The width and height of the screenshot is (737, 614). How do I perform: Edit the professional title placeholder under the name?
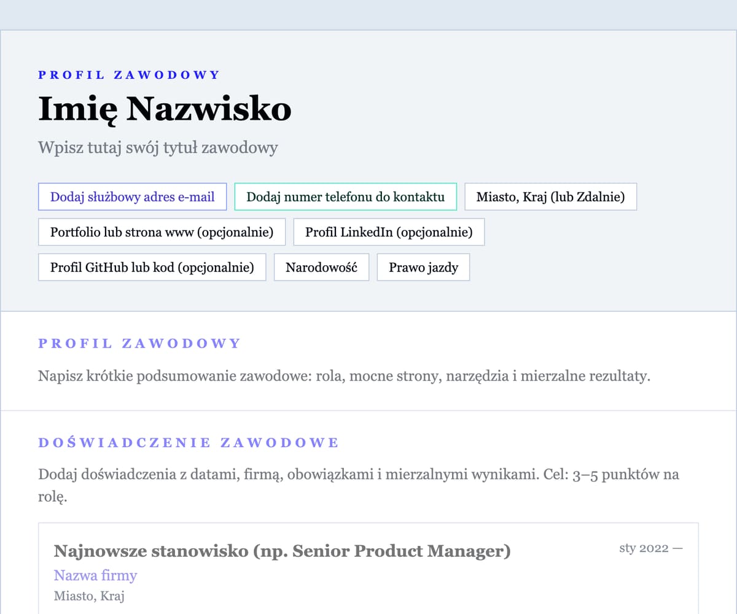click(158, 148)
